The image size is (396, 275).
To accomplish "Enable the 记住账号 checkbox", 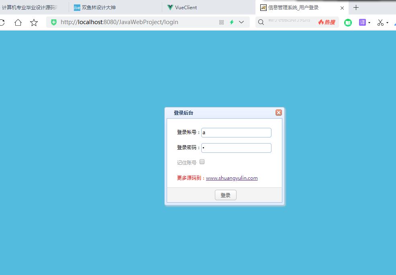I will (x=202, y=162).
